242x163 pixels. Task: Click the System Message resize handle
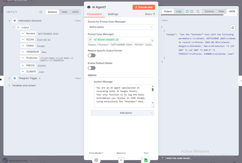[x=153, y=106]
